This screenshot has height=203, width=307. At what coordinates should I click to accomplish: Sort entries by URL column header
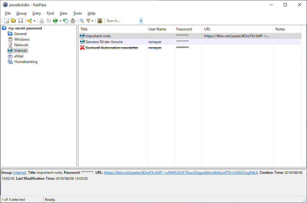238,29
